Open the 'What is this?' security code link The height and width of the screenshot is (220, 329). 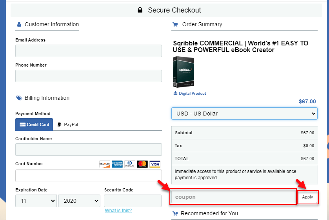point(118,211)
